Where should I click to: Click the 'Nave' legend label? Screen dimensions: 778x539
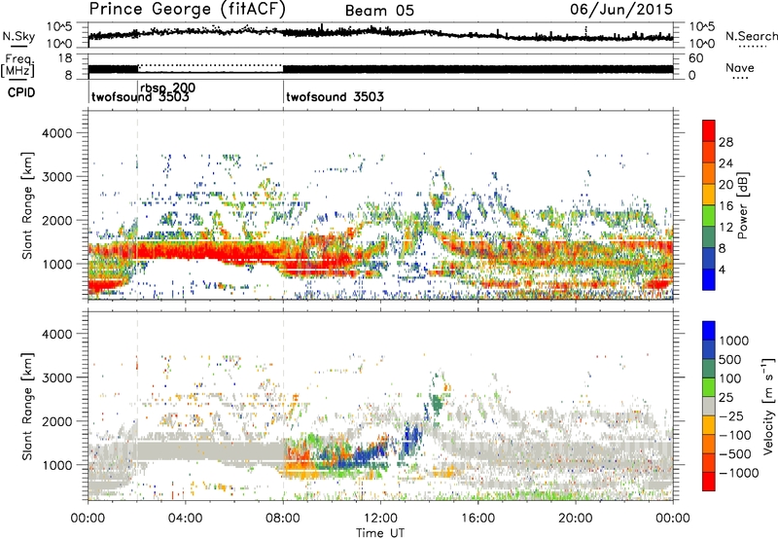click(x=740, y=68)
